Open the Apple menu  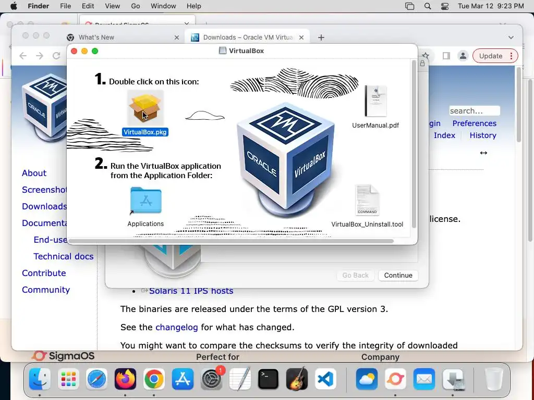click(x=14, y=6)
